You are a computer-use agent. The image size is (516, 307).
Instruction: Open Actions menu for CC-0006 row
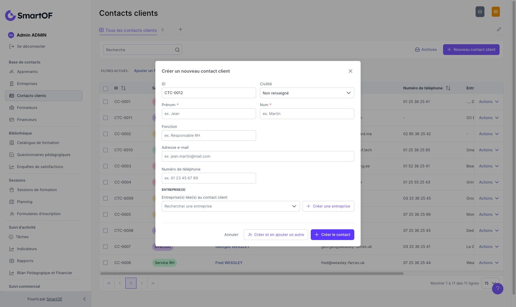click(489, 263)
